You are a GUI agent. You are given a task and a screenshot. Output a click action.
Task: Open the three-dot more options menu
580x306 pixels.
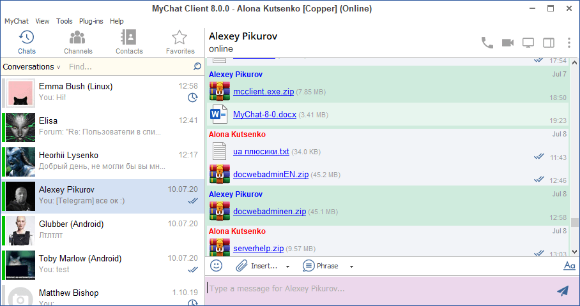(569, 43)
